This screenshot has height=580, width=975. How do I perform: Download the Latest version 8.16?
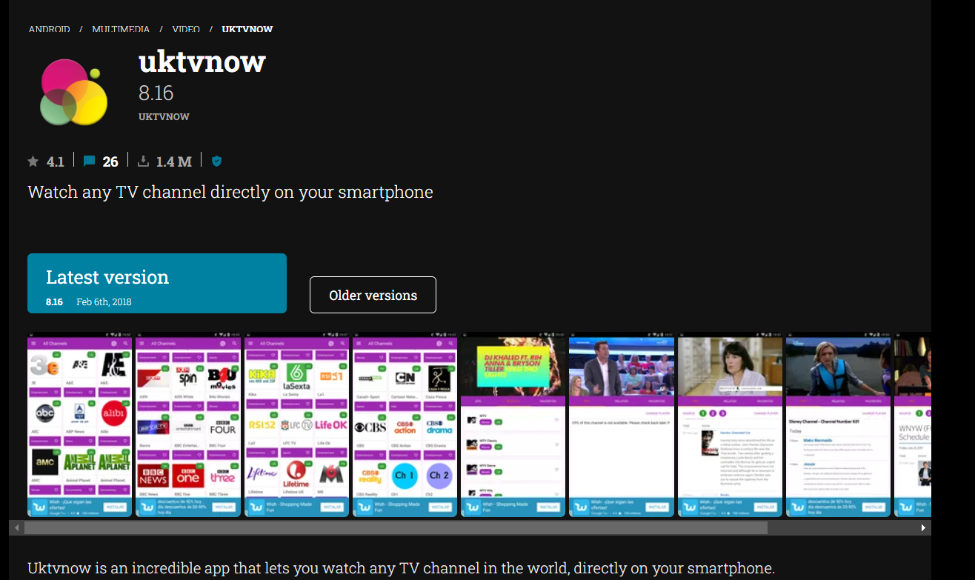(157, 283)
